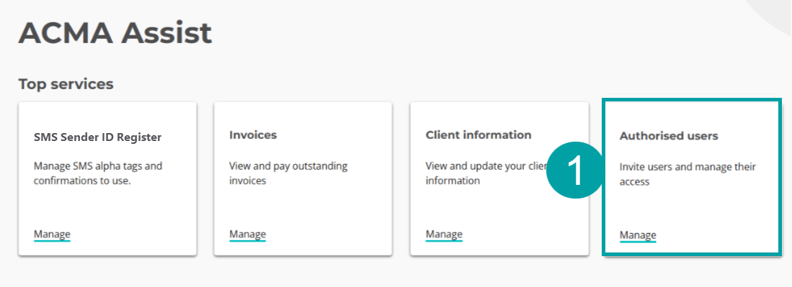Select the Invoices card title

pyautogui.click(x=253, y=135)
